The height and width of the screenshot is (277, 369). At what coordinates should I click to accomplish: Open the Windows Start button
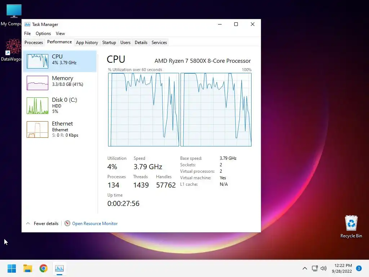12,268
